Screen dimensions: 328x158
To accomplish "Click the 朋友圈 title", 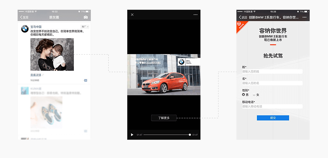I will click(x=54, y=17).
